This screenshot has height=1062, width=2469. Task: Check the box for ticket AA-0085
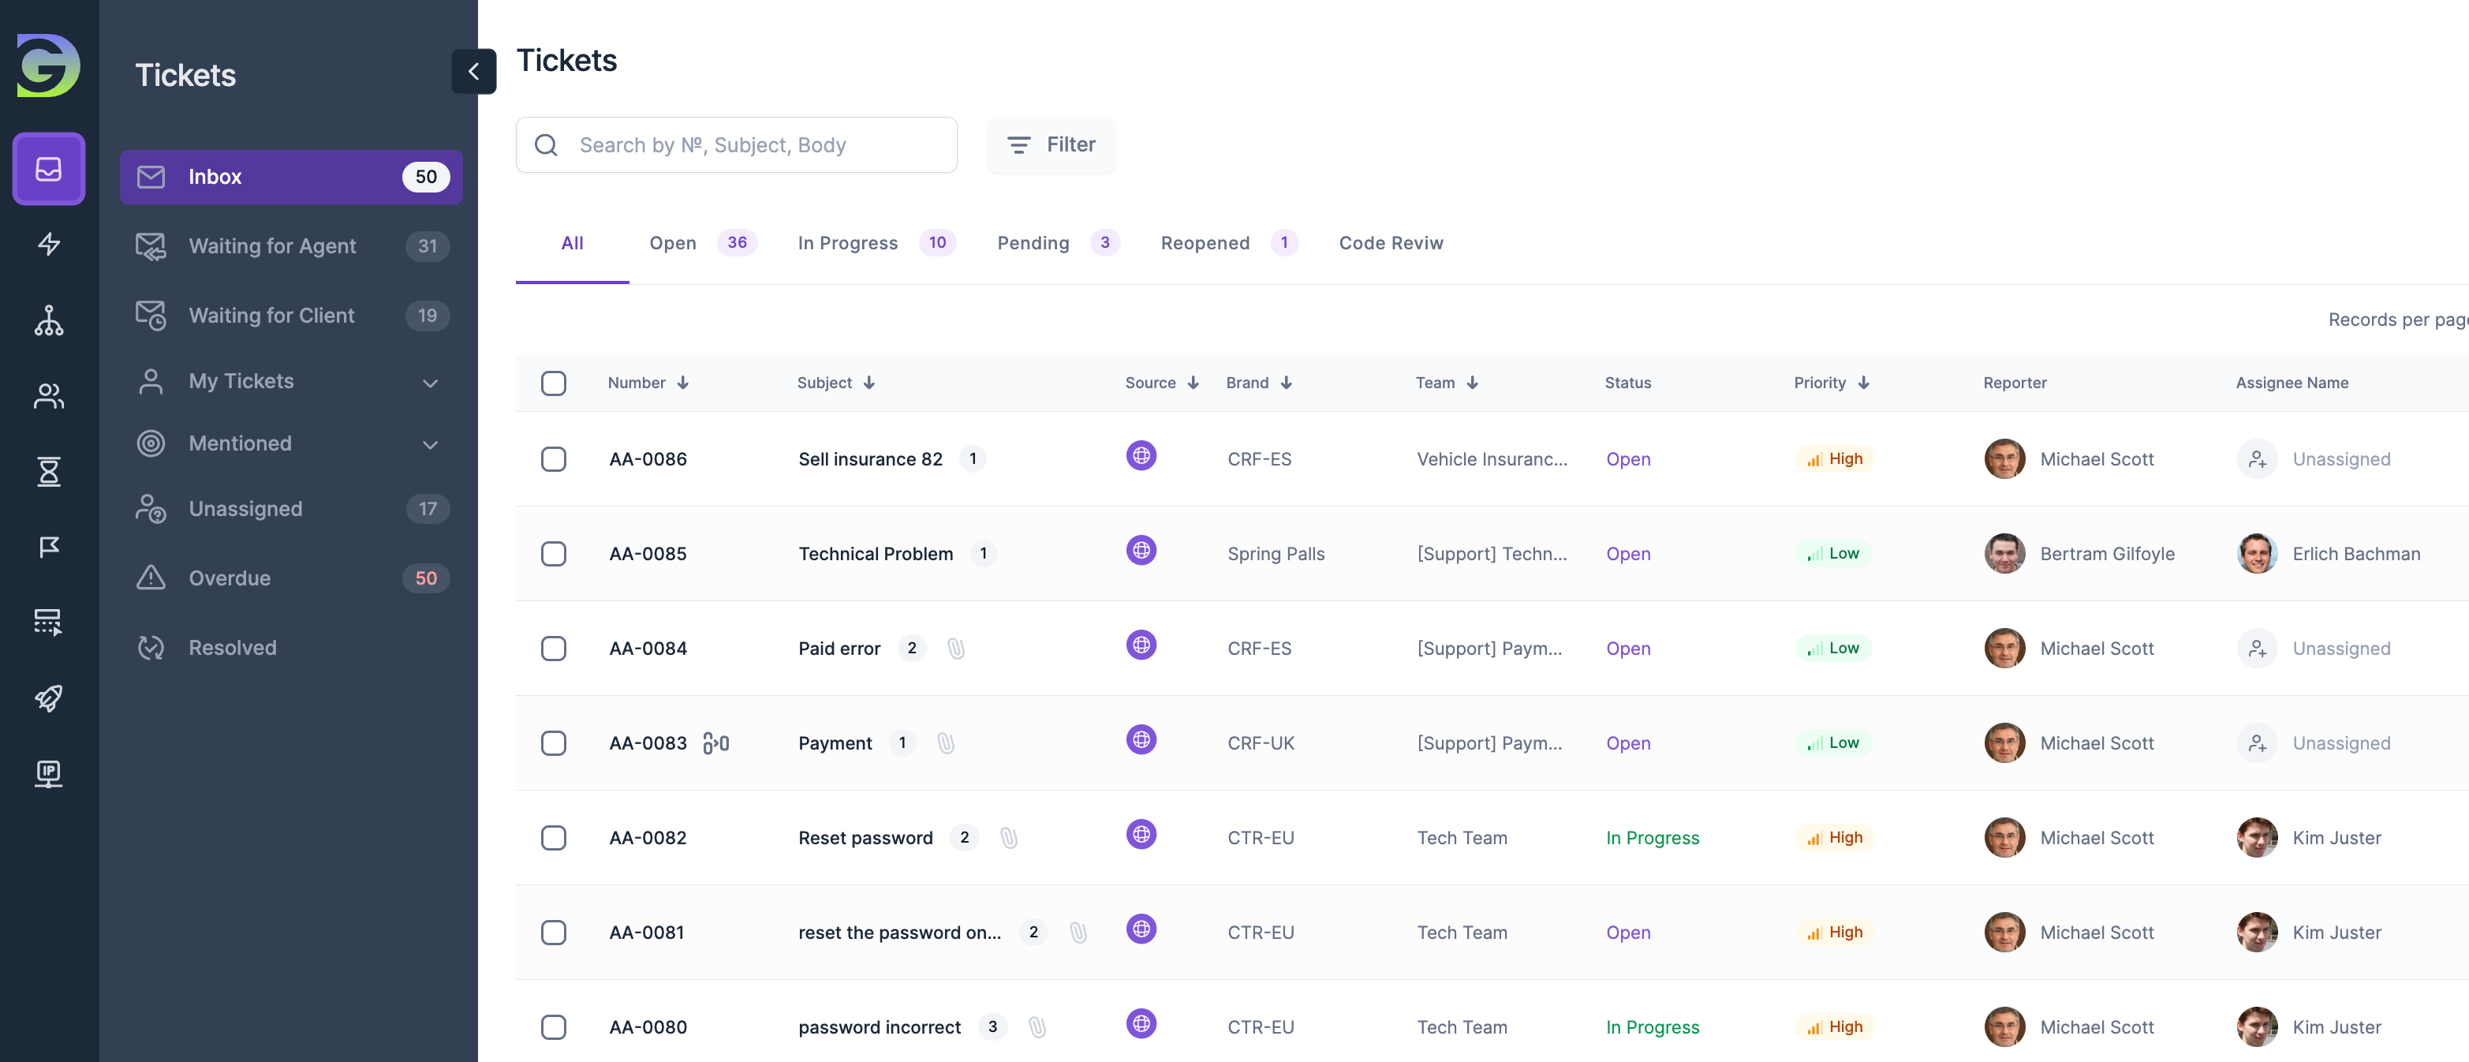coord(553,554)
